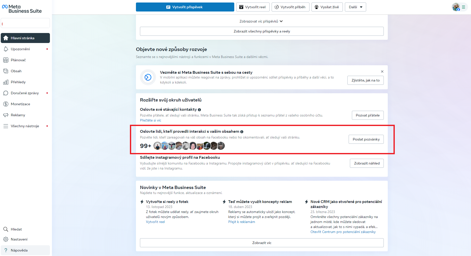Click the Všechny nástroje hamburger icon
This screenshot has width=471, height=256.
point(6,126)
